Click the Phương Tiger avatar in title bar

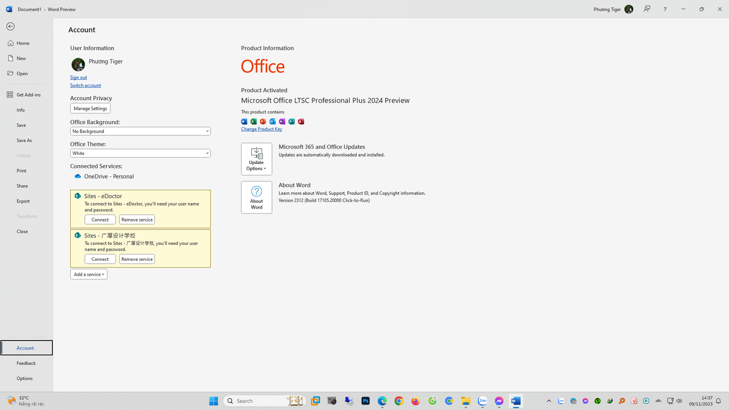coord(629,9)
